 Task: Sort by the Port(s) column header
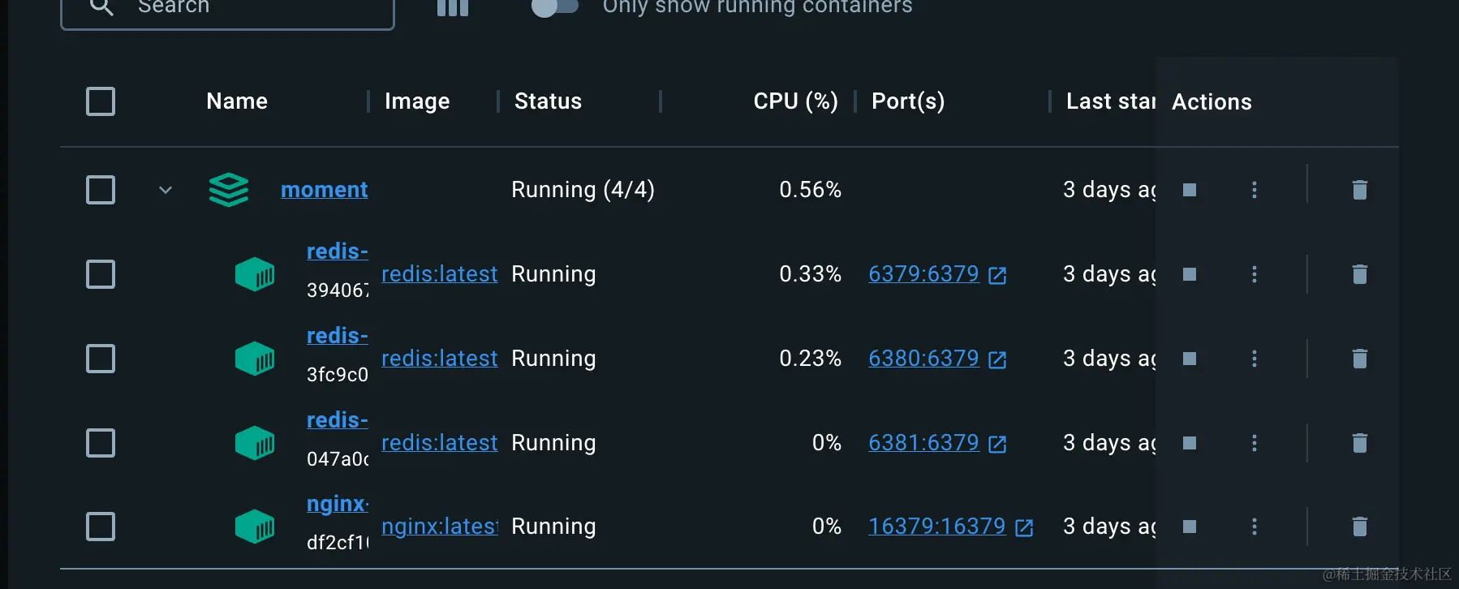click(x=908, y=101)
